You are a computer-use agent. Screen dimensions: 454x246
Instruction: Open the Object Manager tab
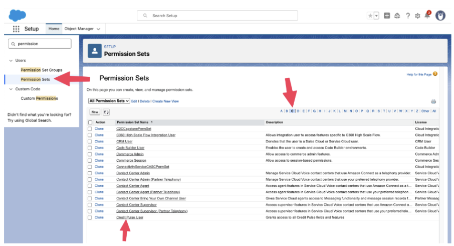point(79,29)
